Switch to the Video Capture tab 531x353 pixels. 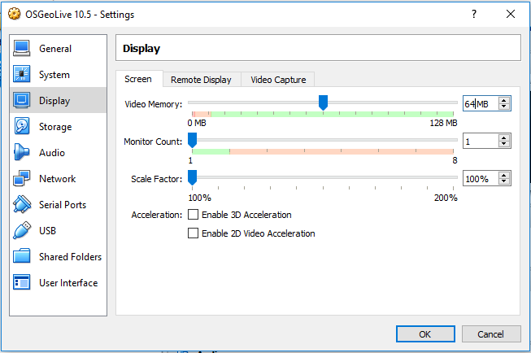(x=278, y=80)
